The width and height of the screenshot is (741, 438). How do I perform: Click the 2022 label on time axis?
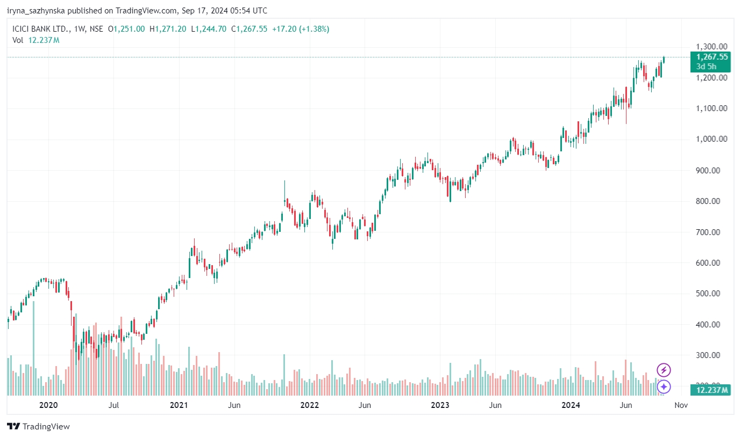point(310,405)
